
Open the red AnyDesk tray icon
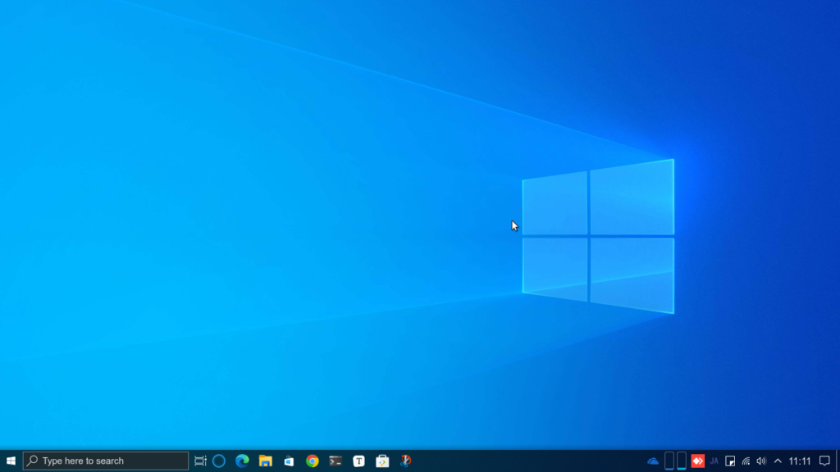[x=697, y=461]
